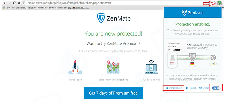
Task: Click the browser back arrow
Action: tap(5, 3)
